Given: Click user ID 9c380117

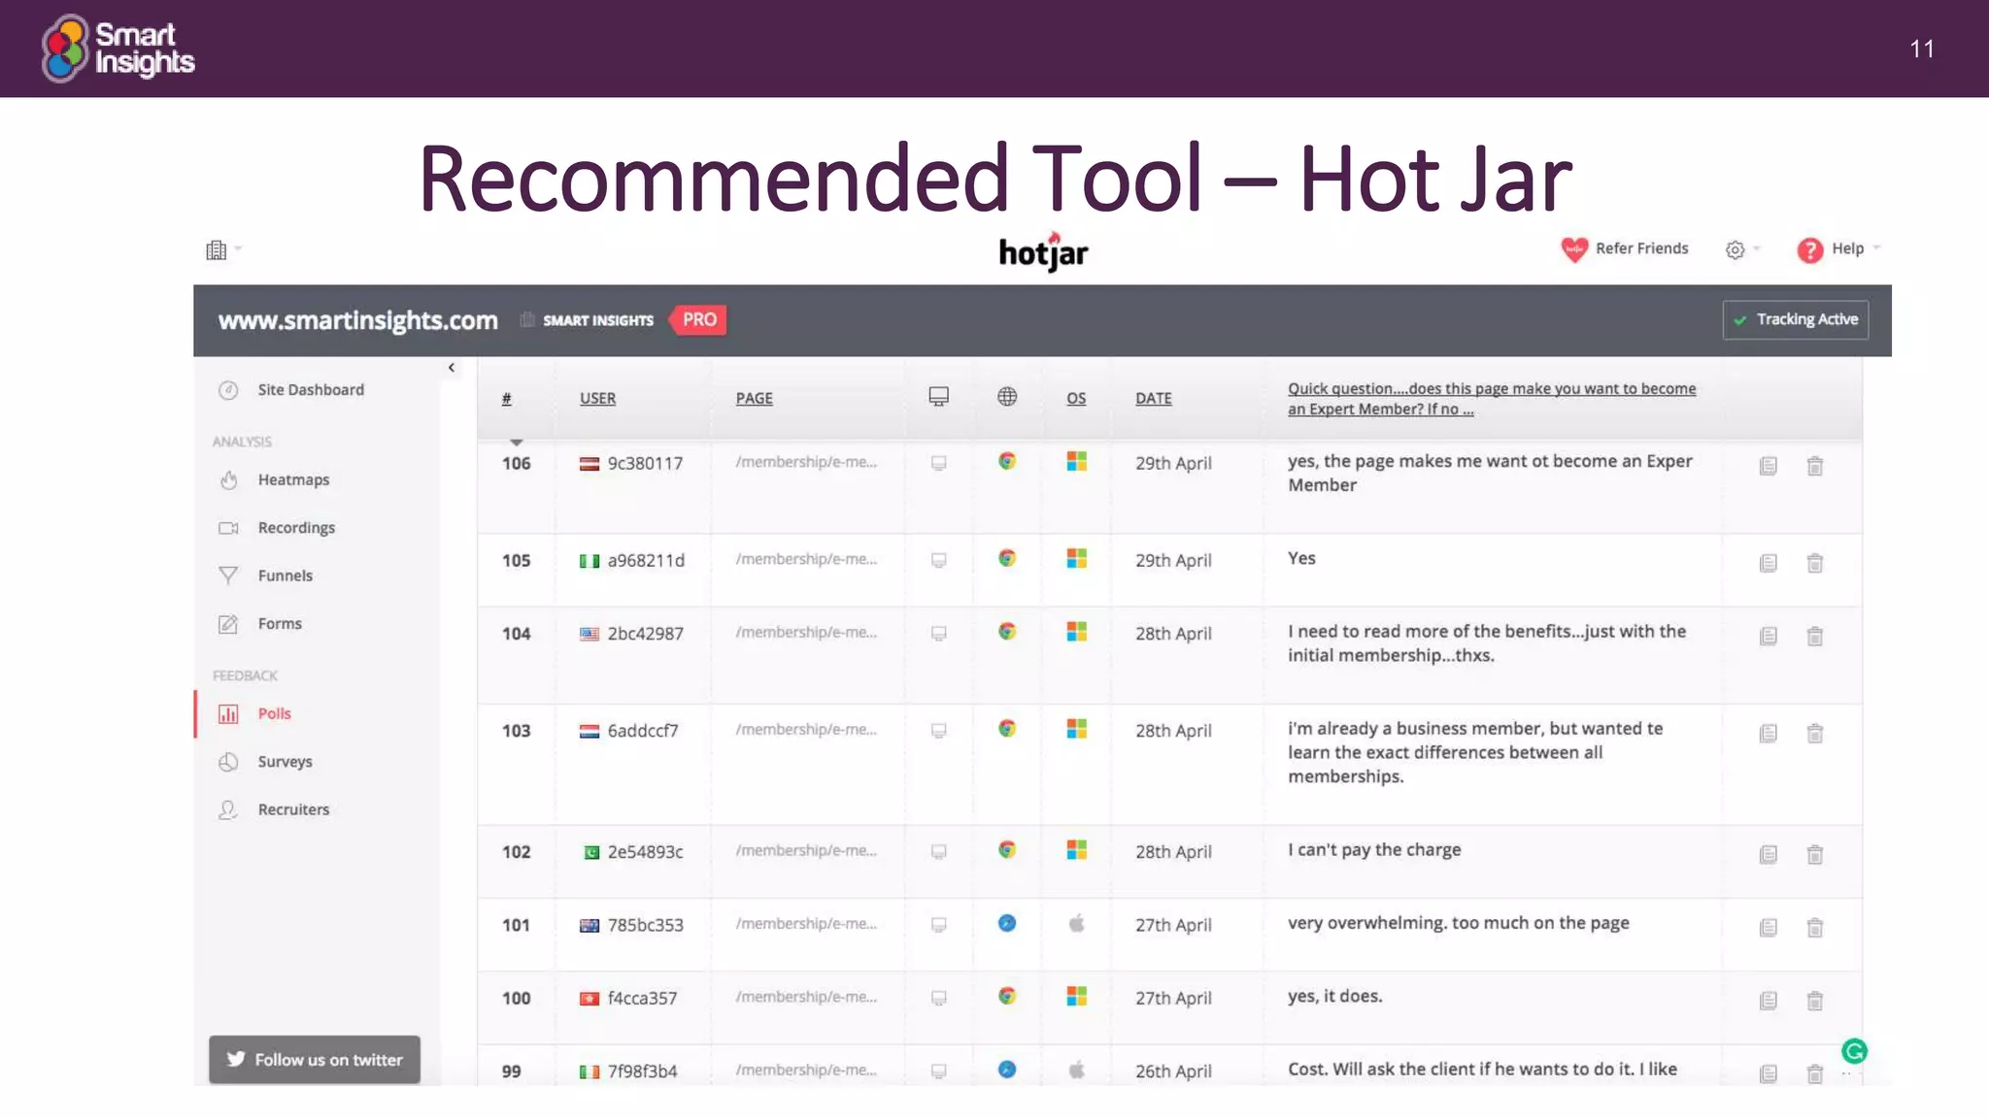Looking at the screenshot, I should click(x=645, y=464).
